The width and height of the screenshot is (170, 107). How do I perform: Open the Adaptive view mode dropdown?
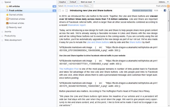pyautogui.click(x=64, y=2)
